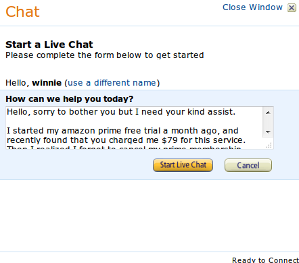The width and height of the screenshot is (299, 263).
Task: Place cursor in 'Hello, sorry to bother you' line
Action: [121, 112]
